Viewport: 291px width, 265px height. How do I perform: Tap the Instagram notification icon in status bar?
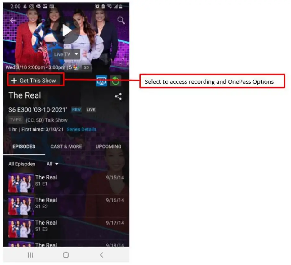click(x=32, y=7)
